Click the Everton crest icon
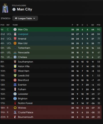The height and width of the screenshot is (124, 103). (x=15, y=85)
